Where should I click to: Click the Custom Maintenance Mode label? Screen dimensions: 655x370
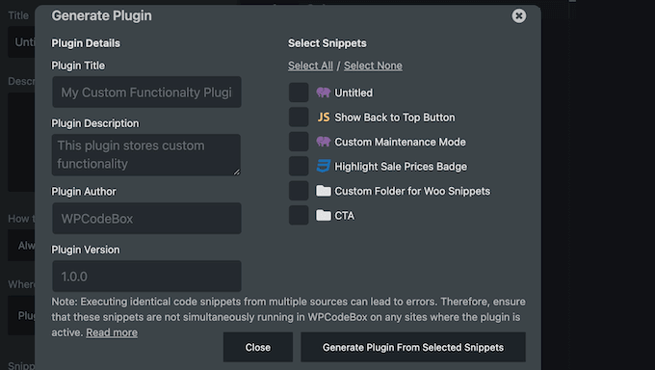400,143
